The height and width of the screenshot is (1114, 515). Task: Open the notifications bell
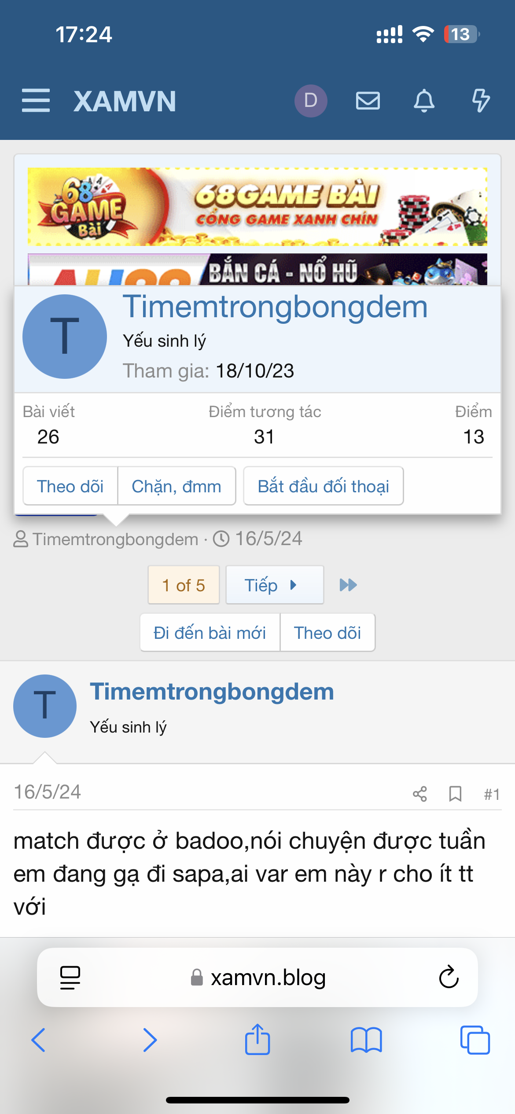tap(424, 100)
